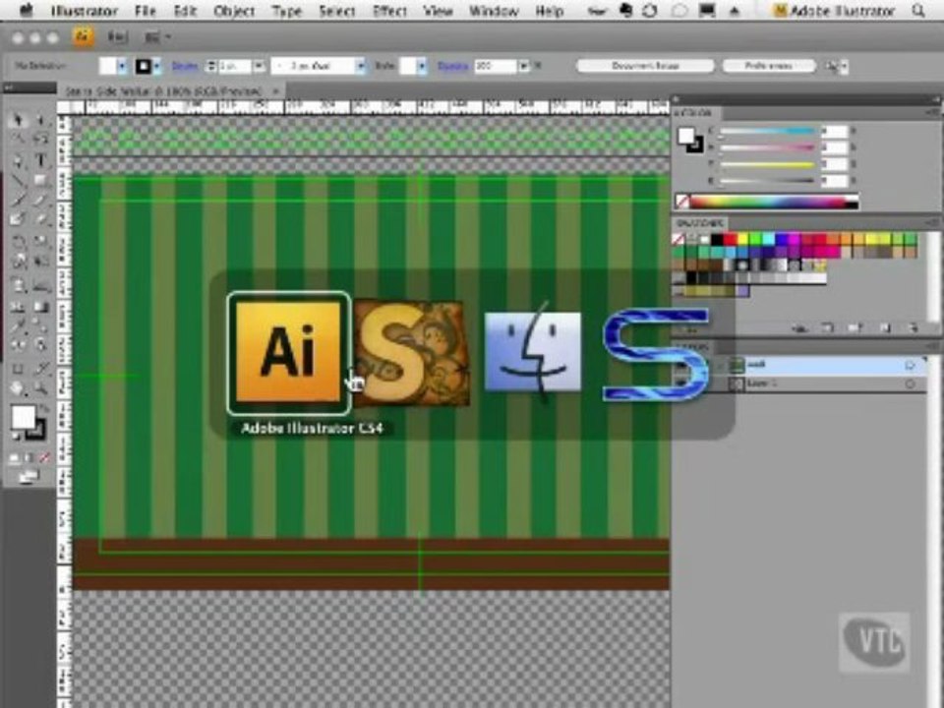Select the Live Paint Bucket tool
This screenshot has width=944, height=708.
pyautogui.click(x=18, y=345)
